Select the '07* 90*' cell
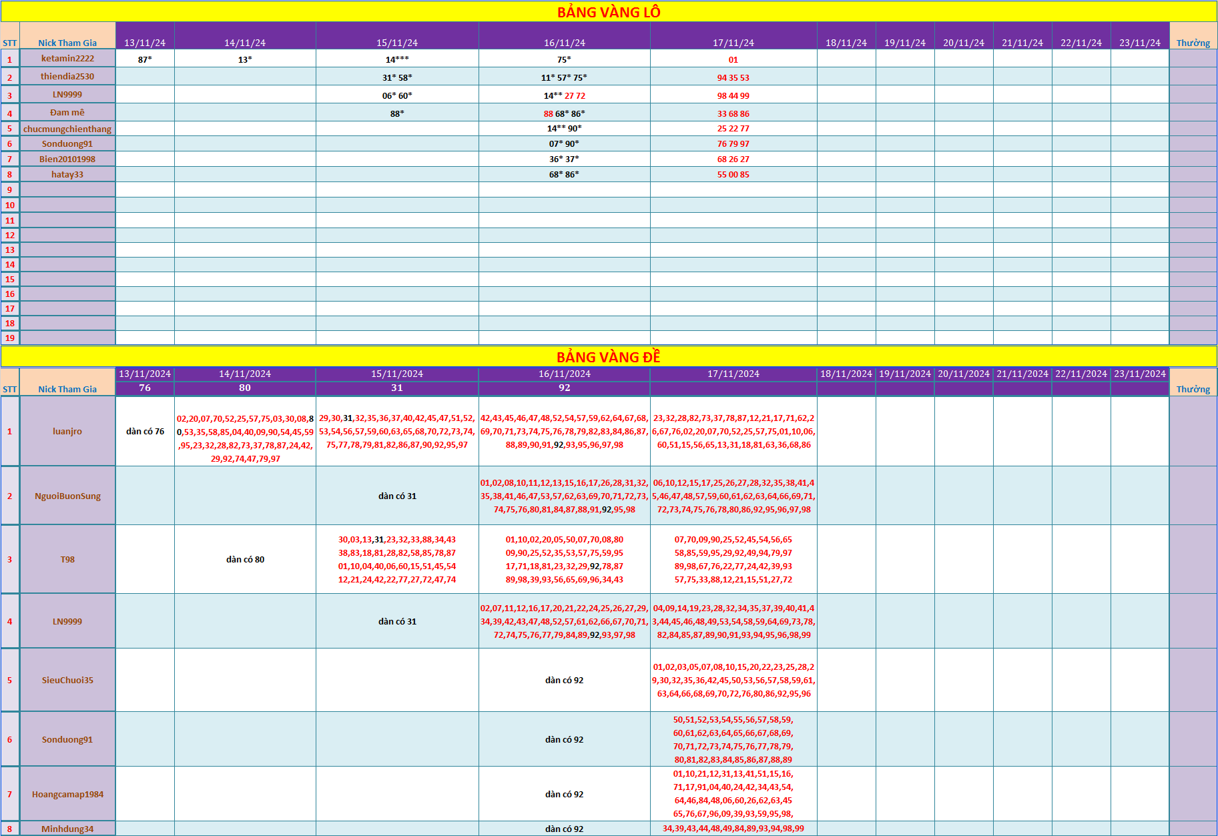1218x836 pixels. pos(564,143)
